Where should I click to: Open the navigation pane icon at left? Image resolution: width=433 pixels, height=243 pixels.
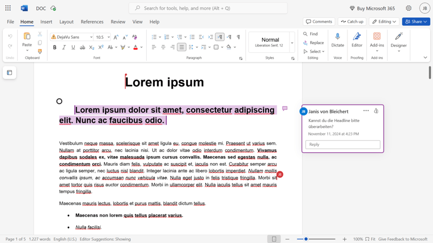point(10,72)
